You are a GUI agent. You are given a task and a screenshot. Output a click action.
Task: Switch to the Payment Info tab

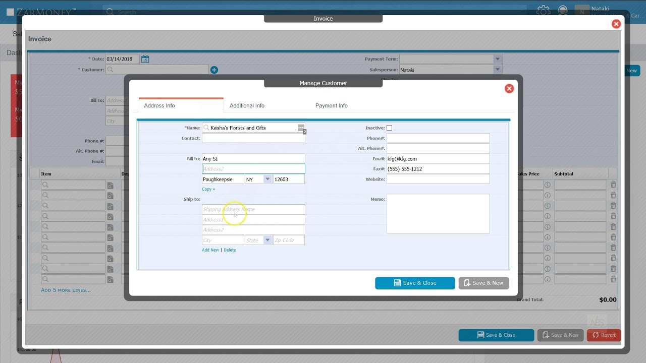pyautogui.click(x=332, y=105)
